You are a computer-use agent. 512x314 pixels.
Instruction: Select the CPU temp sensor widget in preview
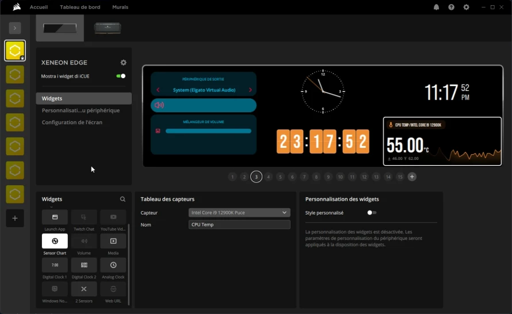point(442,141)
